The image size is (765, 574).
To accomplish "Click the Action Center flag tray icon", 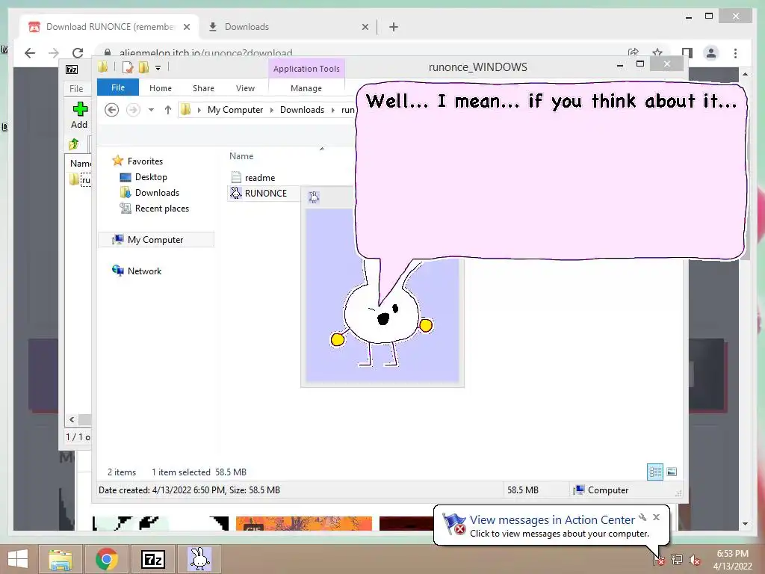I will [657, 560].
